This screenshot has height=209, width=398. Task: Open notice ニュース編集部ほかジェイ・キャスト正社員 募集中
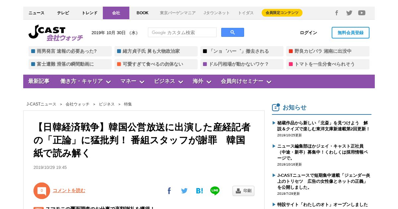coord(322,152)
